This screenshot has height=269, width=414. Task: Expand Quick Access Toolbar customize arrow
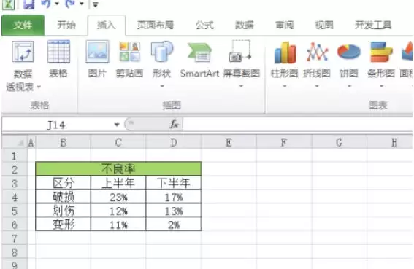[96, 4]
